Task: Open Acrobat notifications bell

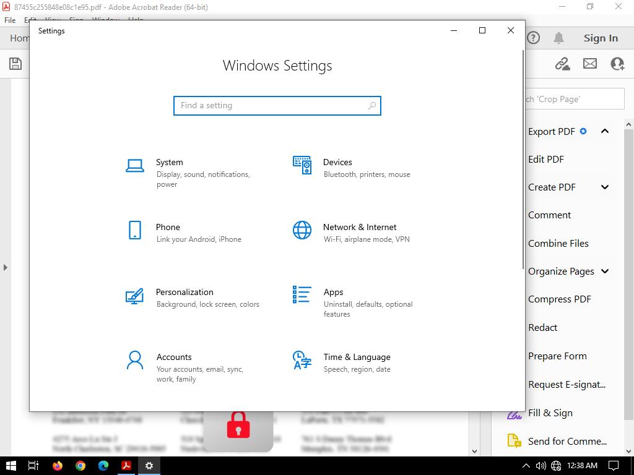Action: pos(558,38)
